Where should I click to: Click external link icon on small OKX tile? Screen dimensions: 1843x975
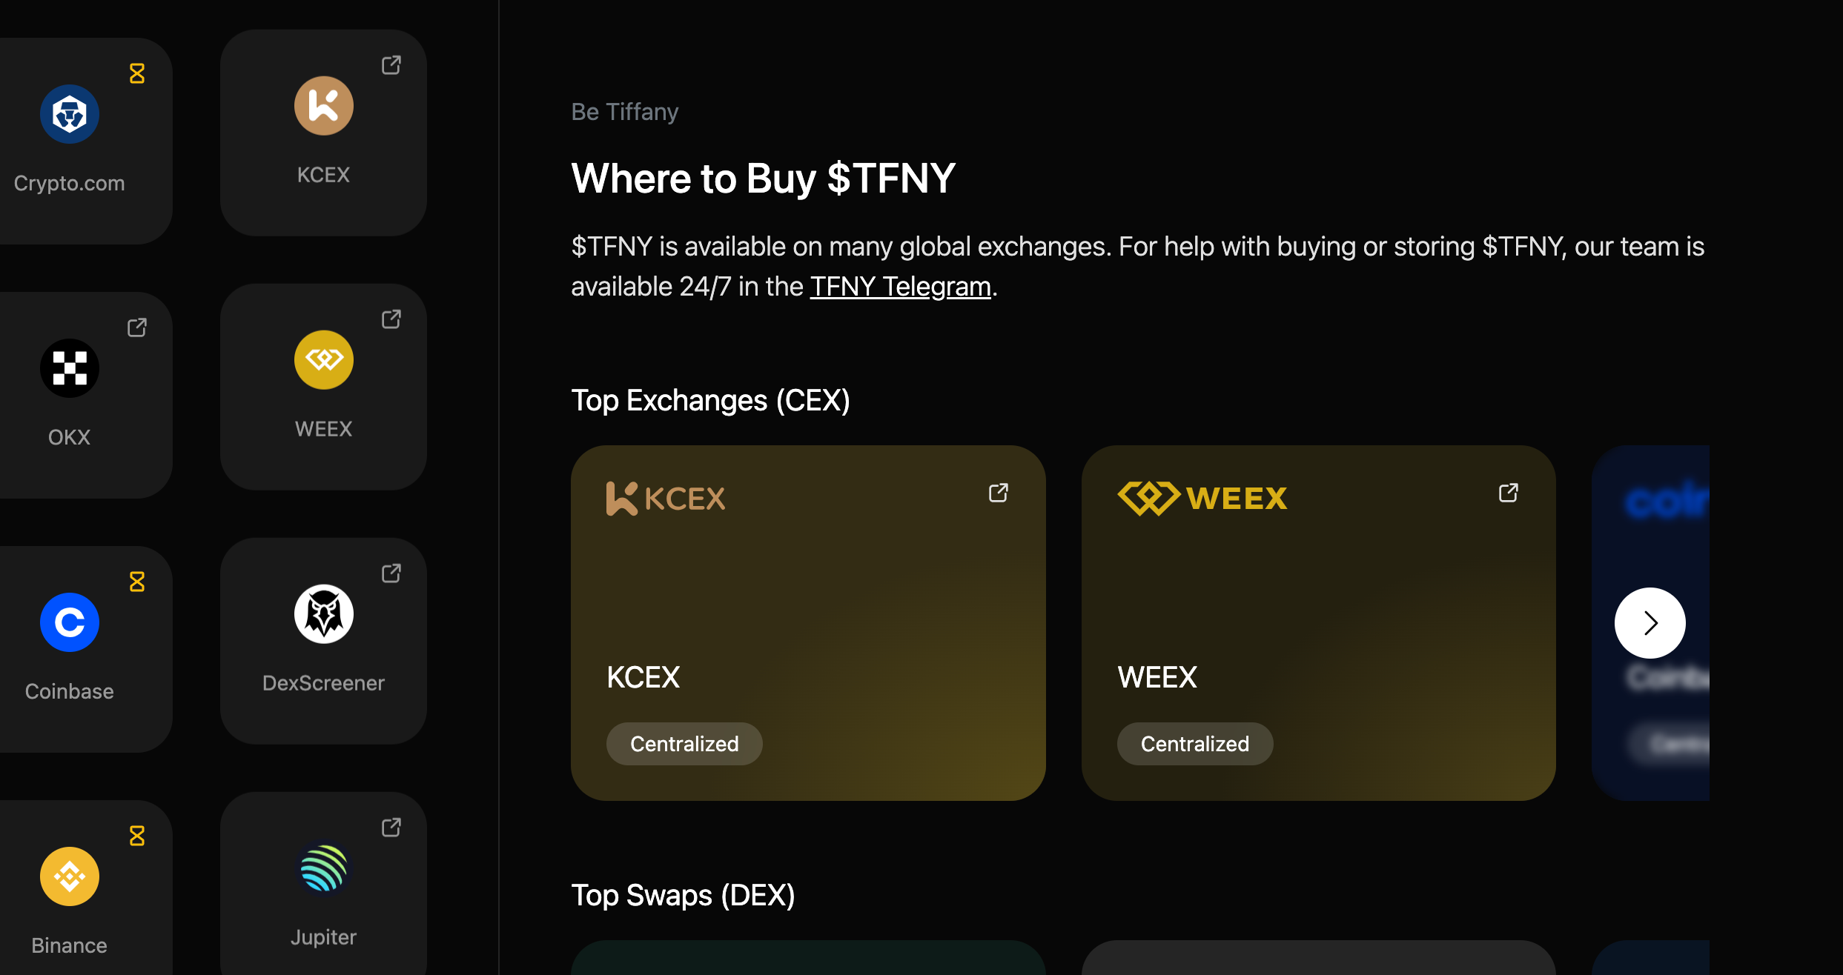tap(137, 327)
